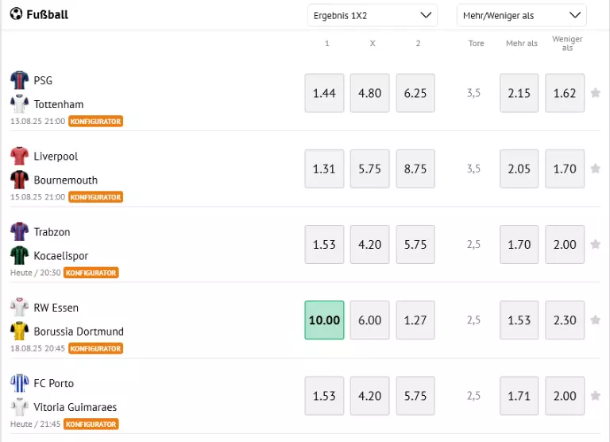Click the Fußball section heading
The height and width of the screenshot is (442, 610).
click(x=47, y=15)
